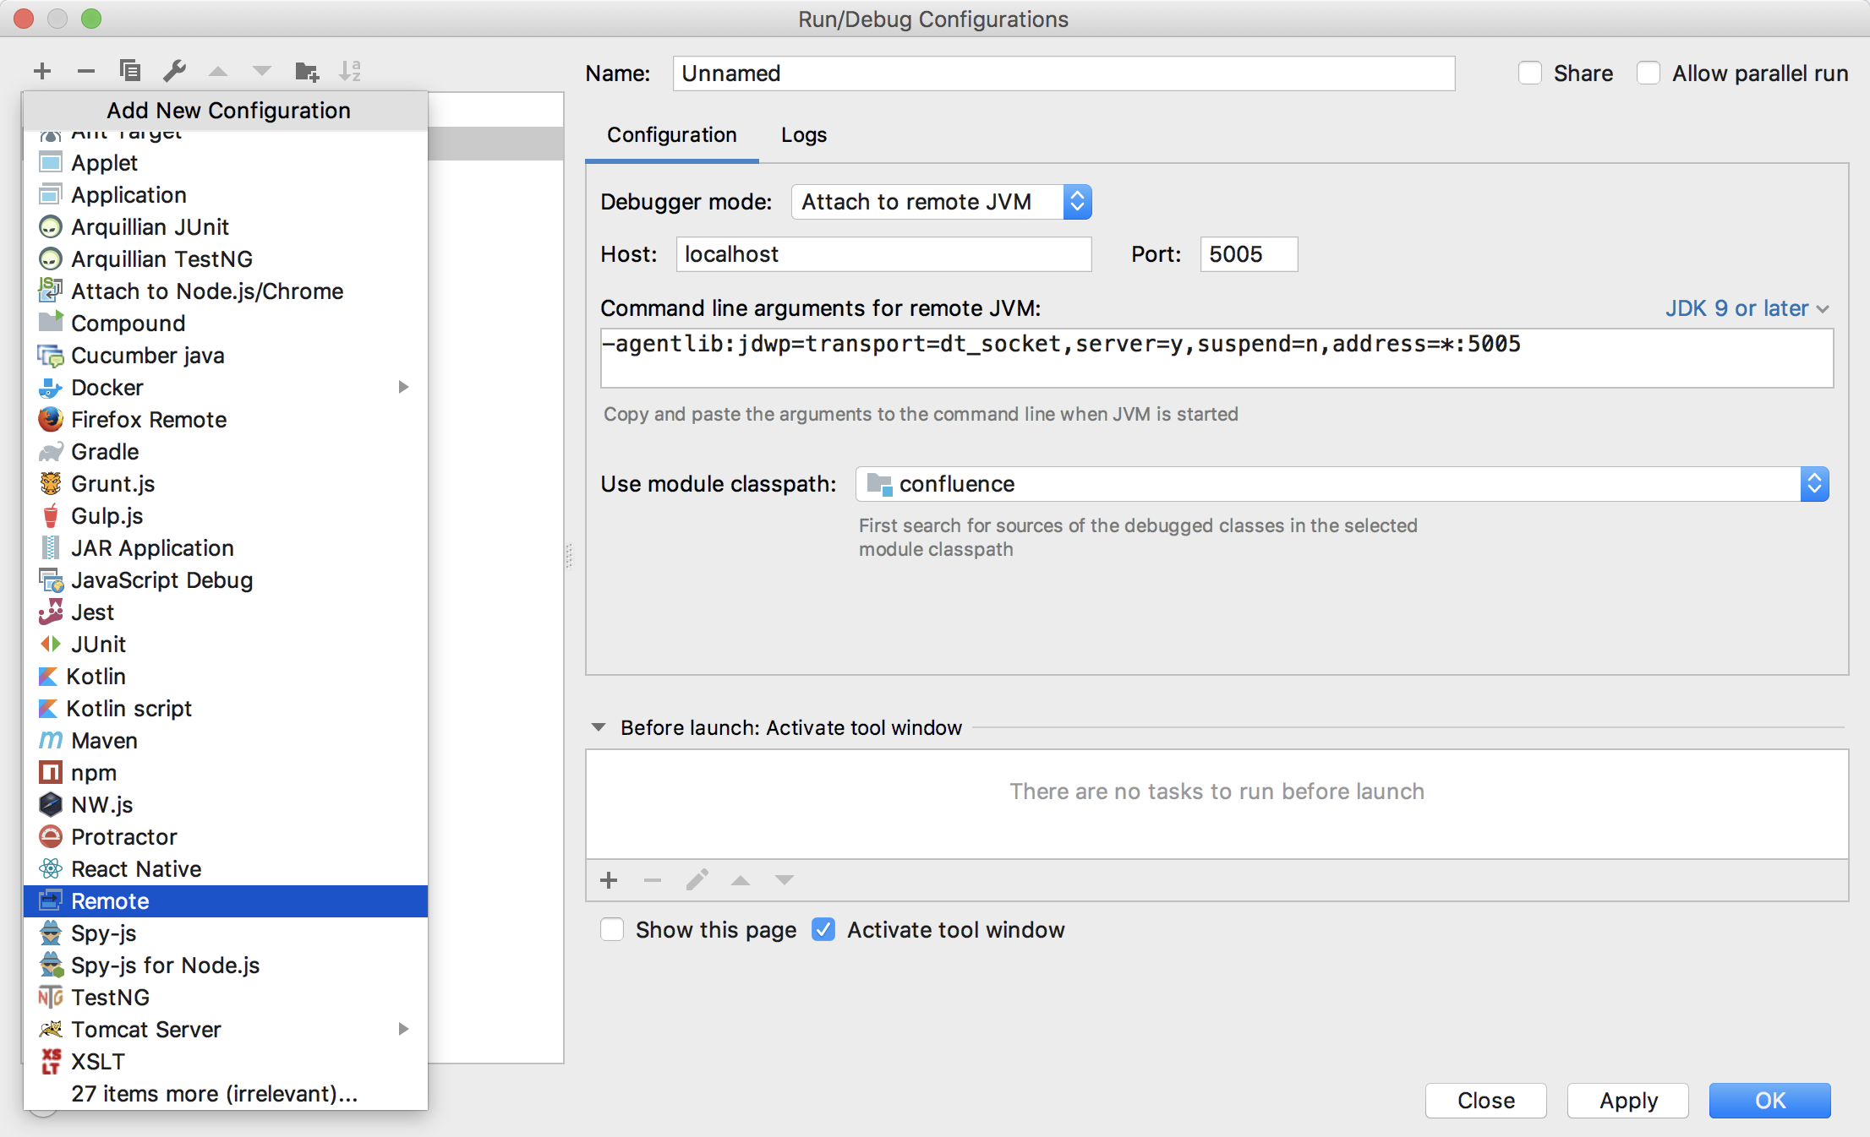Click the Apply button
The height and width of the screenshot is (1137, 1870).
point(1628,1101)
